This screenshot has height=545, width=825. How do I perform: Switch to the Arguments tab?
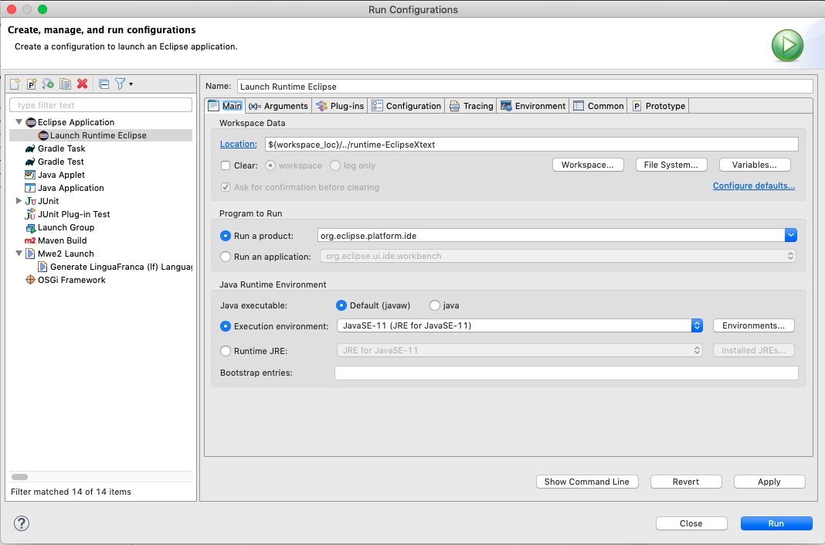point(278,106)
